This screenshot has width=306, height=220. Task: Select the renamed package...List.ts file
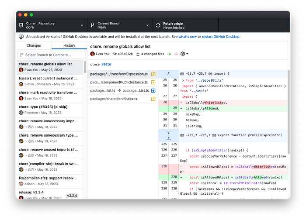point(123,90)
